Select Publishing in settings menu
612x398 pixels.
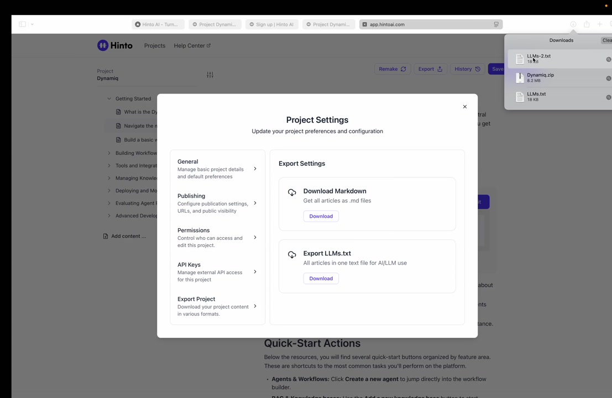click(217, 203)
